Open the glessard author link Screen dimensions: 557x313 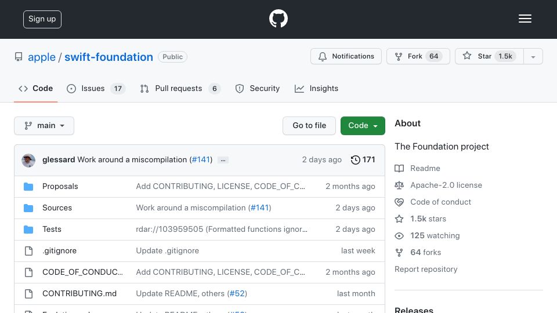59,160
